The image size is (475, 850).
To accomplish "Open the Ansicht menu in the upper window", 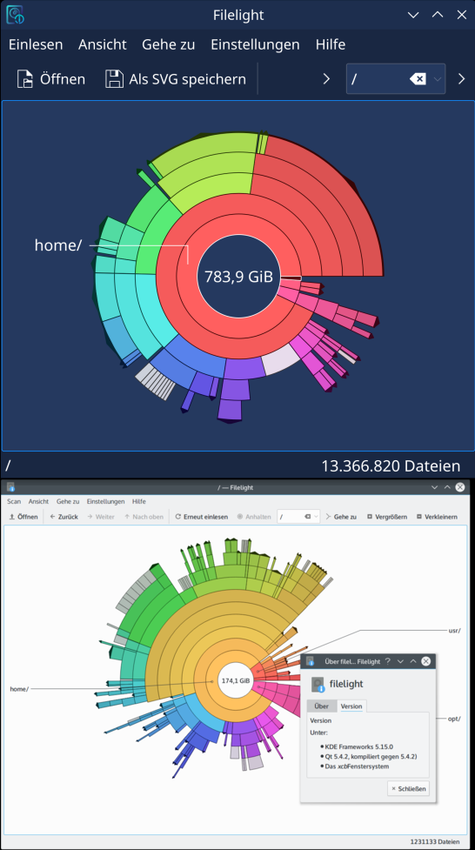I will click(x=103, y=44).
